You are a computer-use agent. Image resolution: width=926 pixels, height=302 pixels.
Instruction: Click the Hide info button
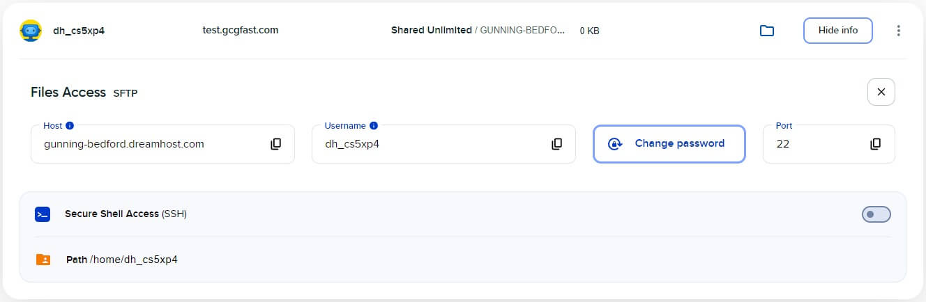[838, 31]
